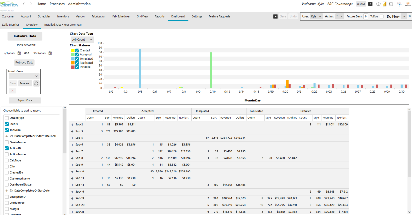
Task: Select the GoToMeeting icon
Action: point(407,4)
